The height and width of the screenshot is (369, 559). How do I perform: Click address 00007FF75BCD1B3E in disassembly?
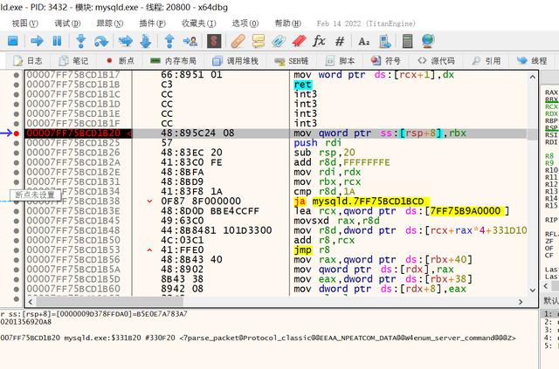pos(73,211)
